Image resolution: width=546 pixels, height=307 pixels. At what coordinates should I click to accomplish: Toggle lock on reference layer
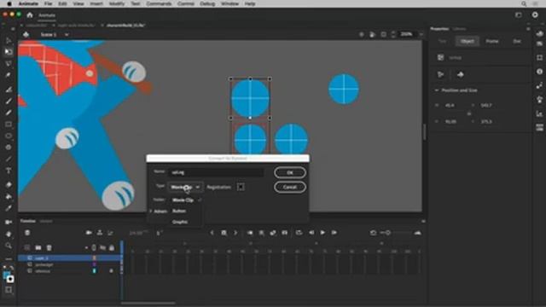(x=112, y=271)
